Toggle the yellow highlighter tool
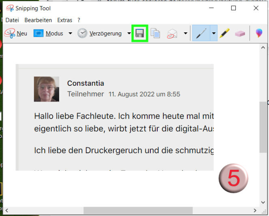Screen dimensions: 269x216 coord(225,34)
